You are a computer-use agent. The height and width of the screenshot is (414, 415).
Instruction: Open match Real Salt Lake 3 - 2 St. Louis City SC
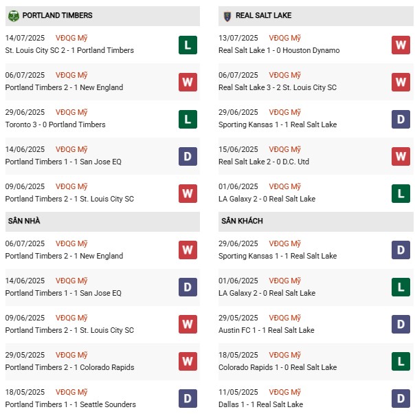click(x=278, y=87)
